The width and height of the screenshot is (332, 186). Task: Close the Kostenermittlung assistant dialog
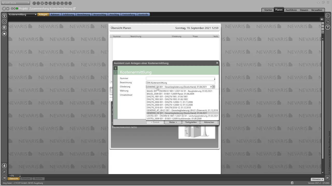217,63
